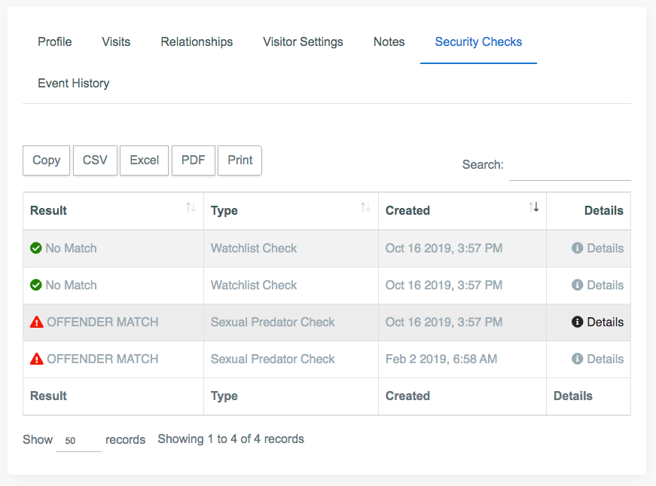
Task: Click the warning triangle in the Oct 16 OFFENDER MATCH row
Action: point(37,322)
